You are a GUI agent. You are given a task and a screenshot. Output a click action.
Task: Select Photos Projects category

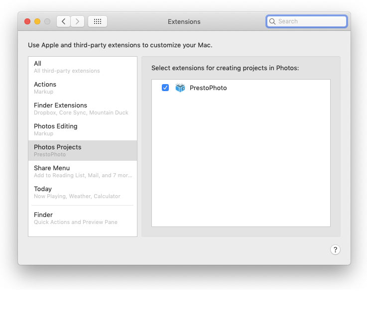click(x=82, y=150)
